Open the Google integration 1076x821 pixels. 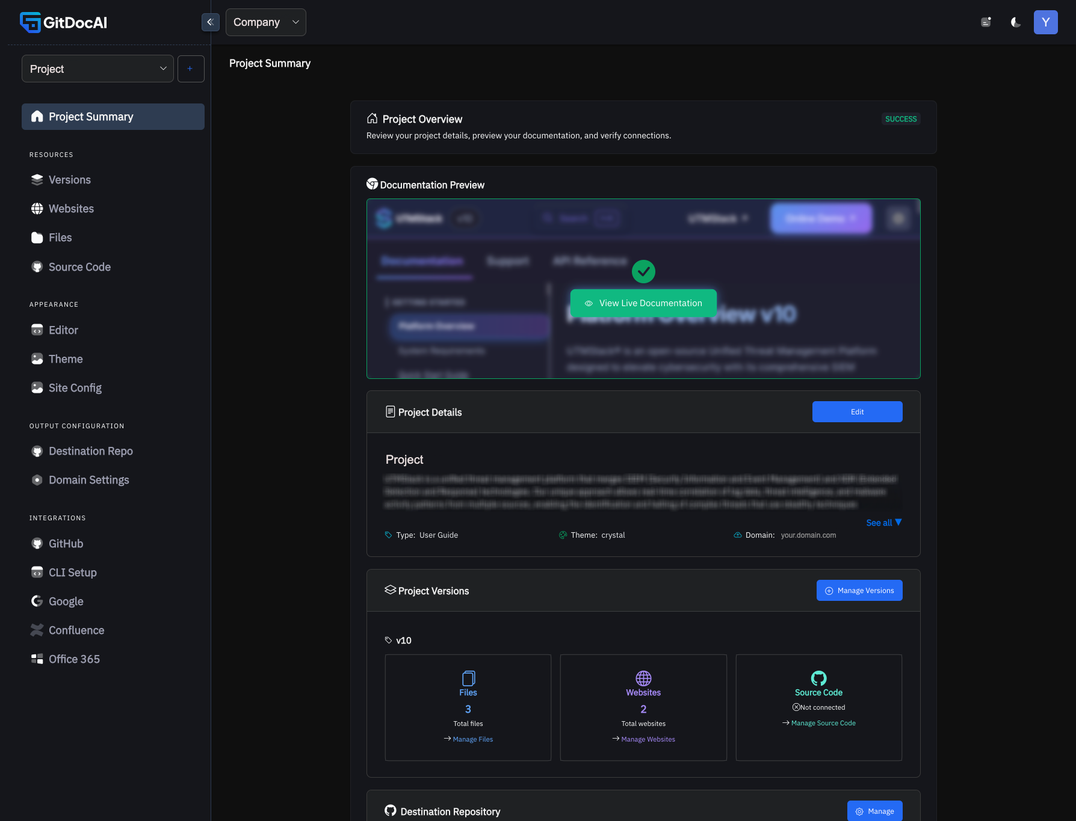(66, 601)
